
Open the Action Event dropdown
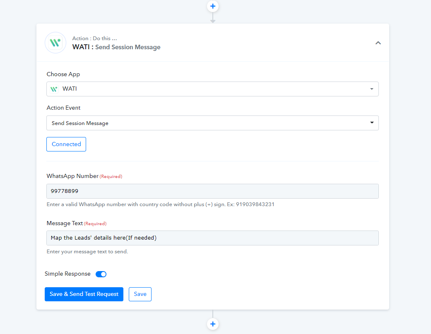(212, 123)
